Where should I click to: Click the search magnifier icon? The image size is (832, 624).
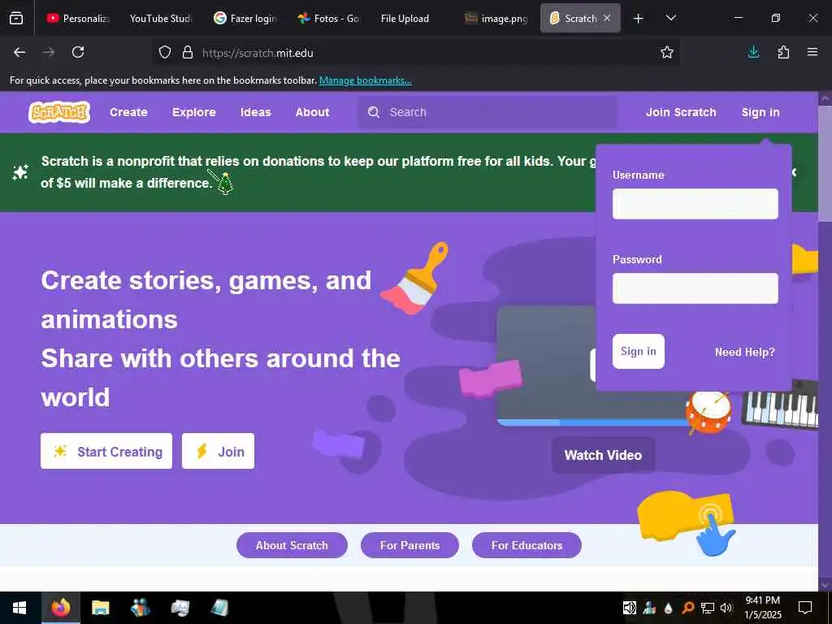point(374,112)
